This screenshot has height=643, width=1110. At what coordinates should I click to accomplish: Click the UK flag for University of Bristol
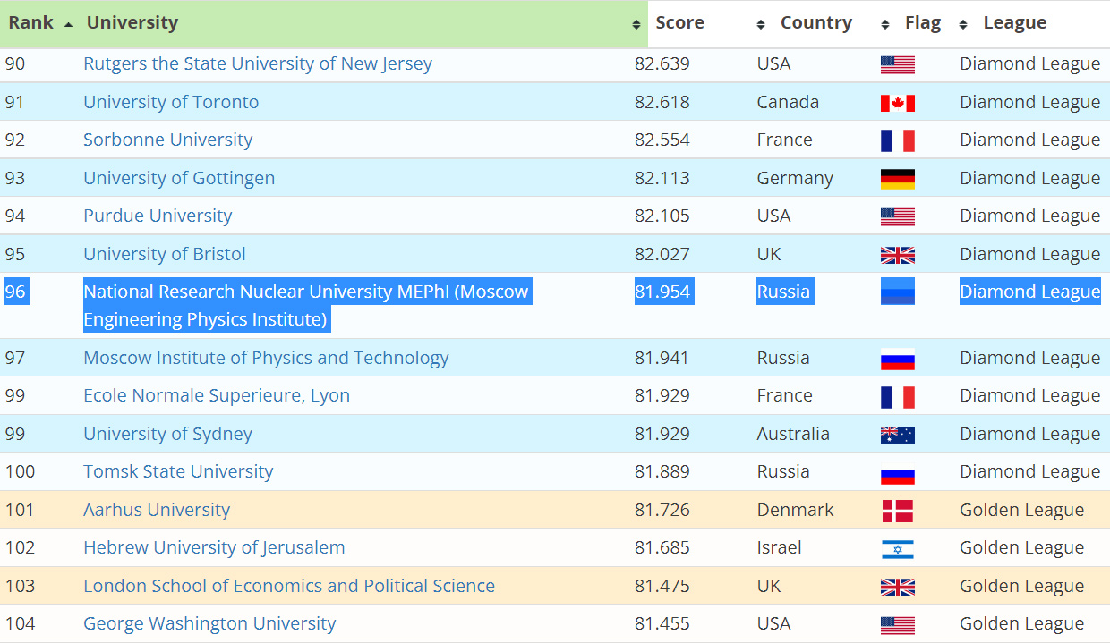pos(897,255)
